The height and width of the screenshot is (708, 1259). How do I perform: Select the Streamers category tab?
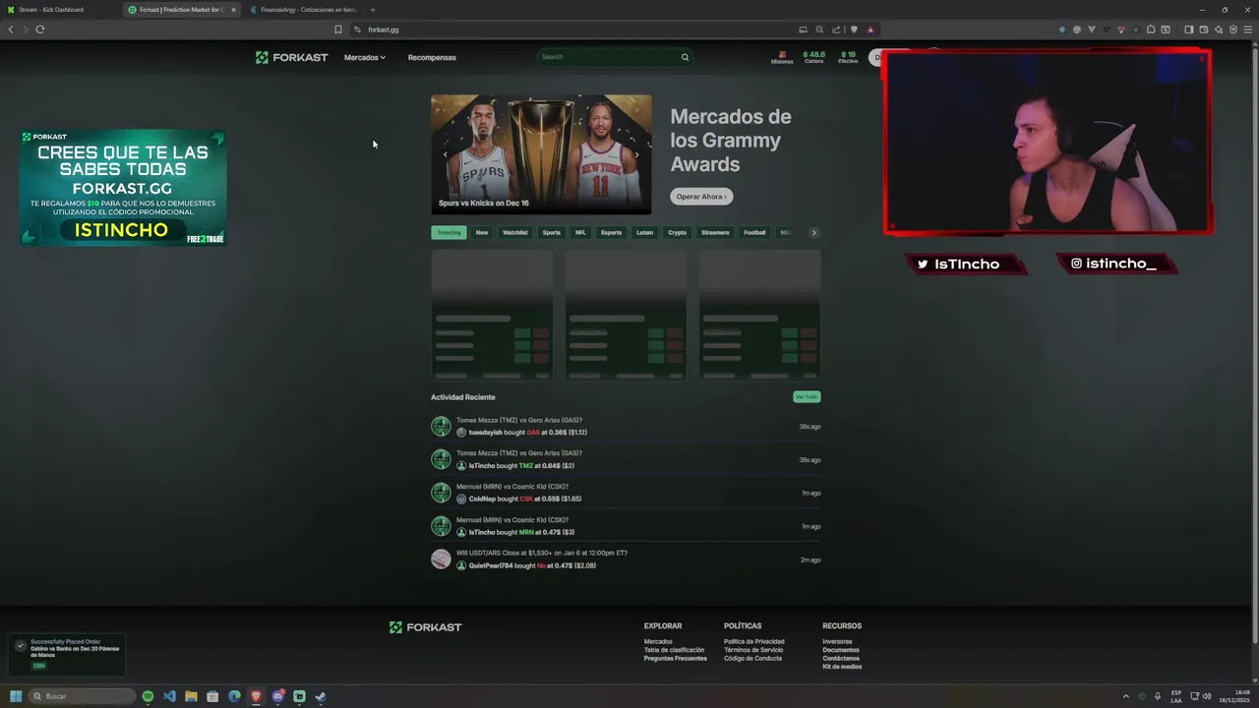(715, 233)
